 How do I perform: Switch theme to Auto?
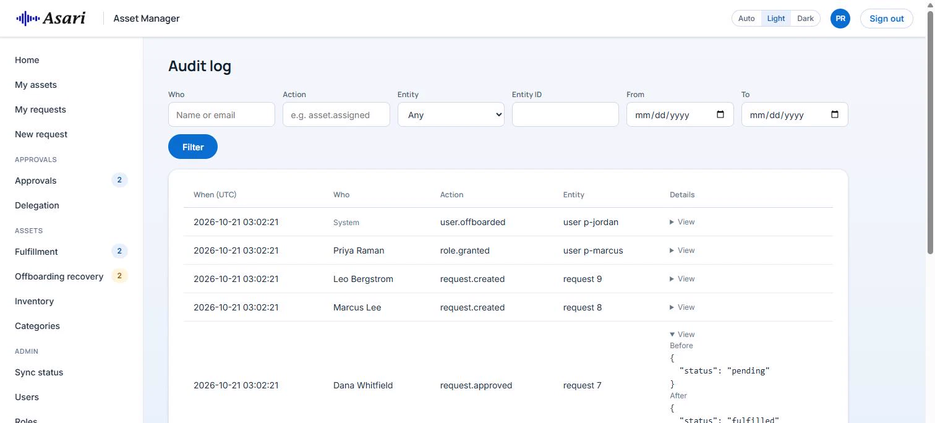pyautogui.click(x=746, y=19)
